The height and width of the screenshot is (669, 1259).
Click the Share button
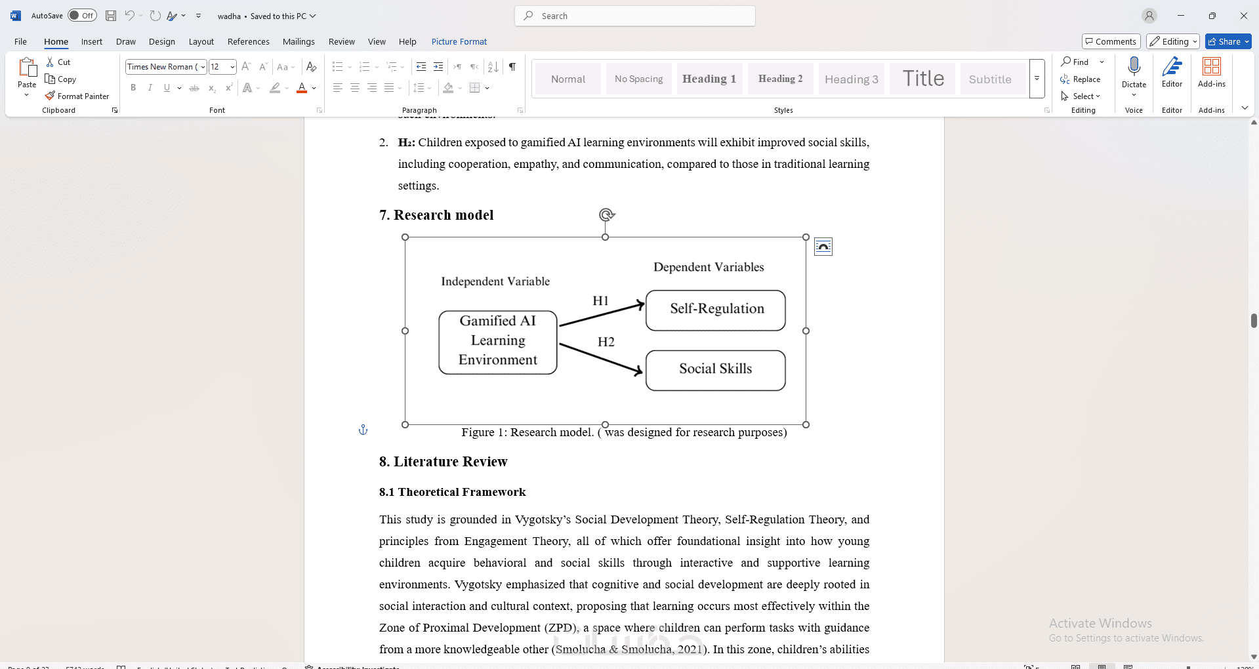click(1228, 41)
